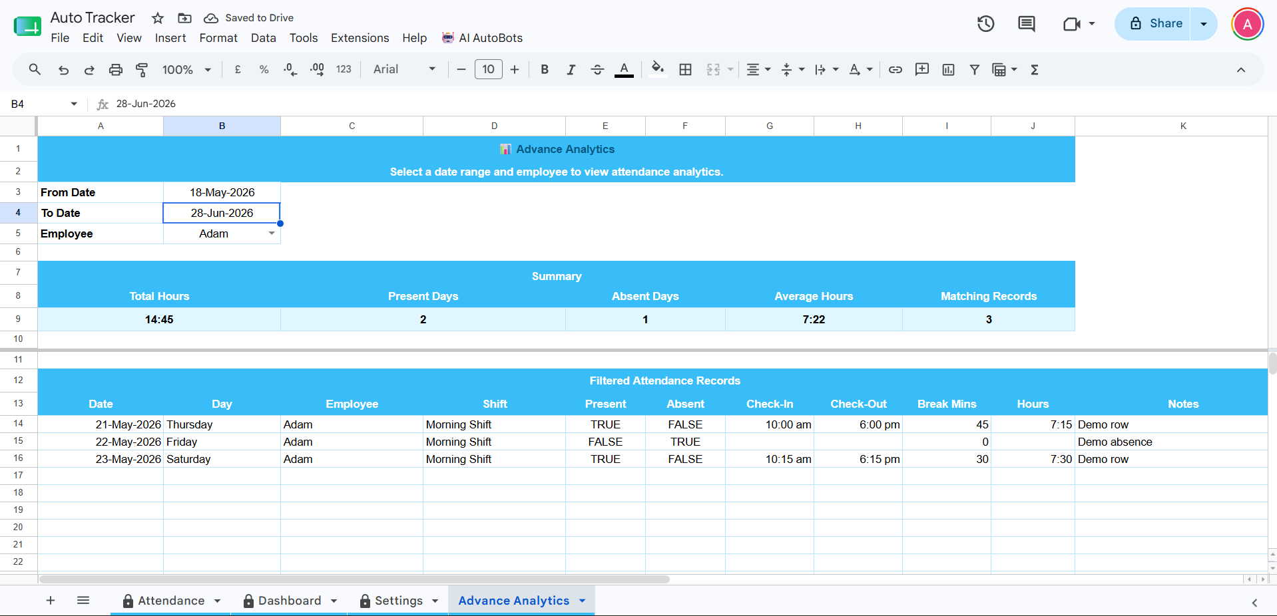The height and width of the screenshot is (616, 1277).
Task: Open the Employee Adam dropdown arrow
Action: [272, 233]
